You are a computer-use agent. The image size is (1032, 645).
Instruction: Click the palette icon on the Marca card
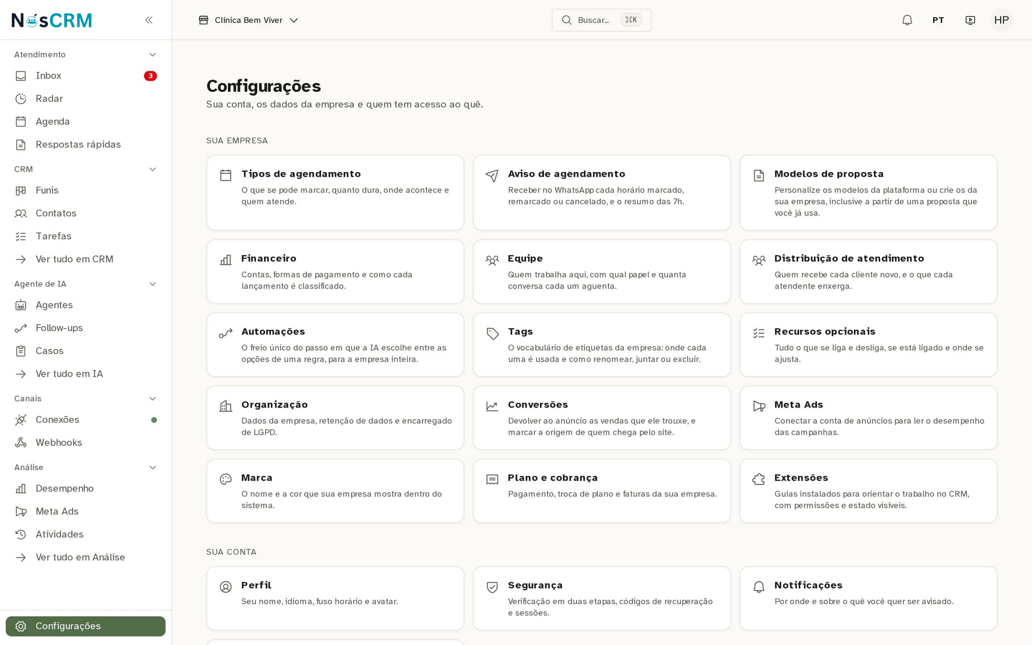pyautogui.click(x=226, y=479)
